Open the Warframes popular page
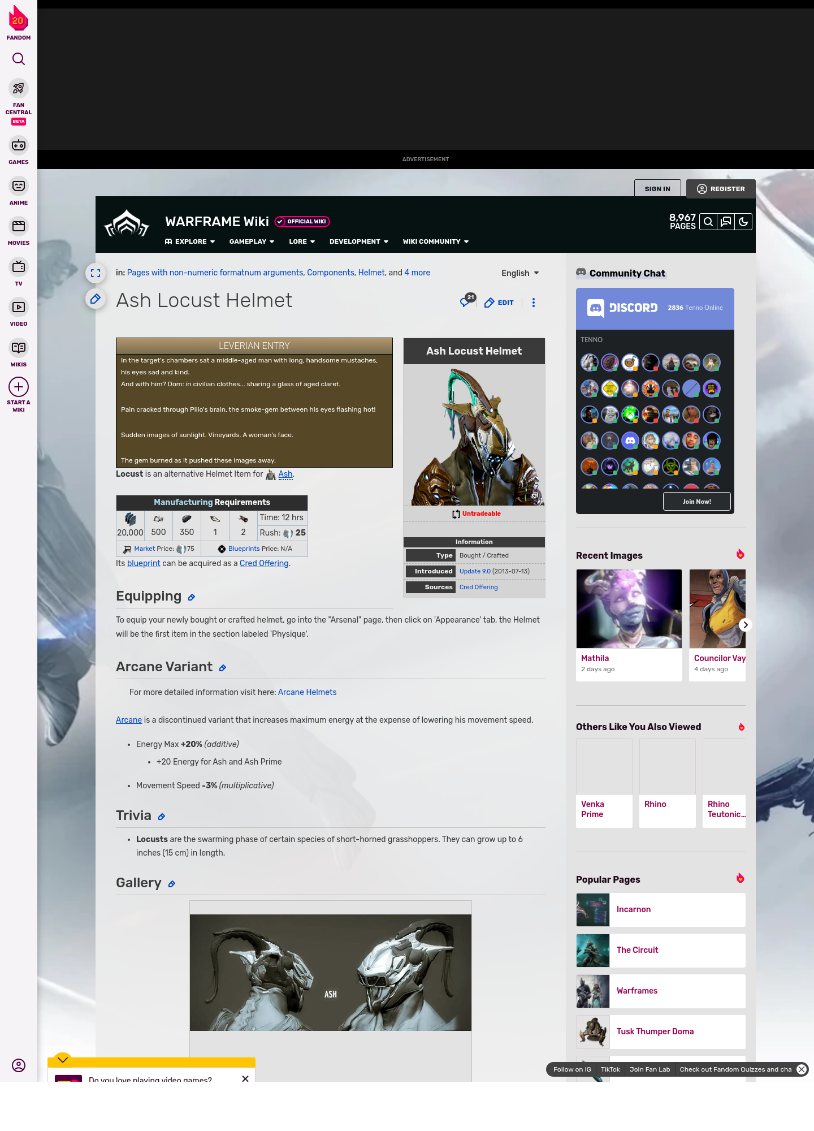814x1131 pixels. 661,991
